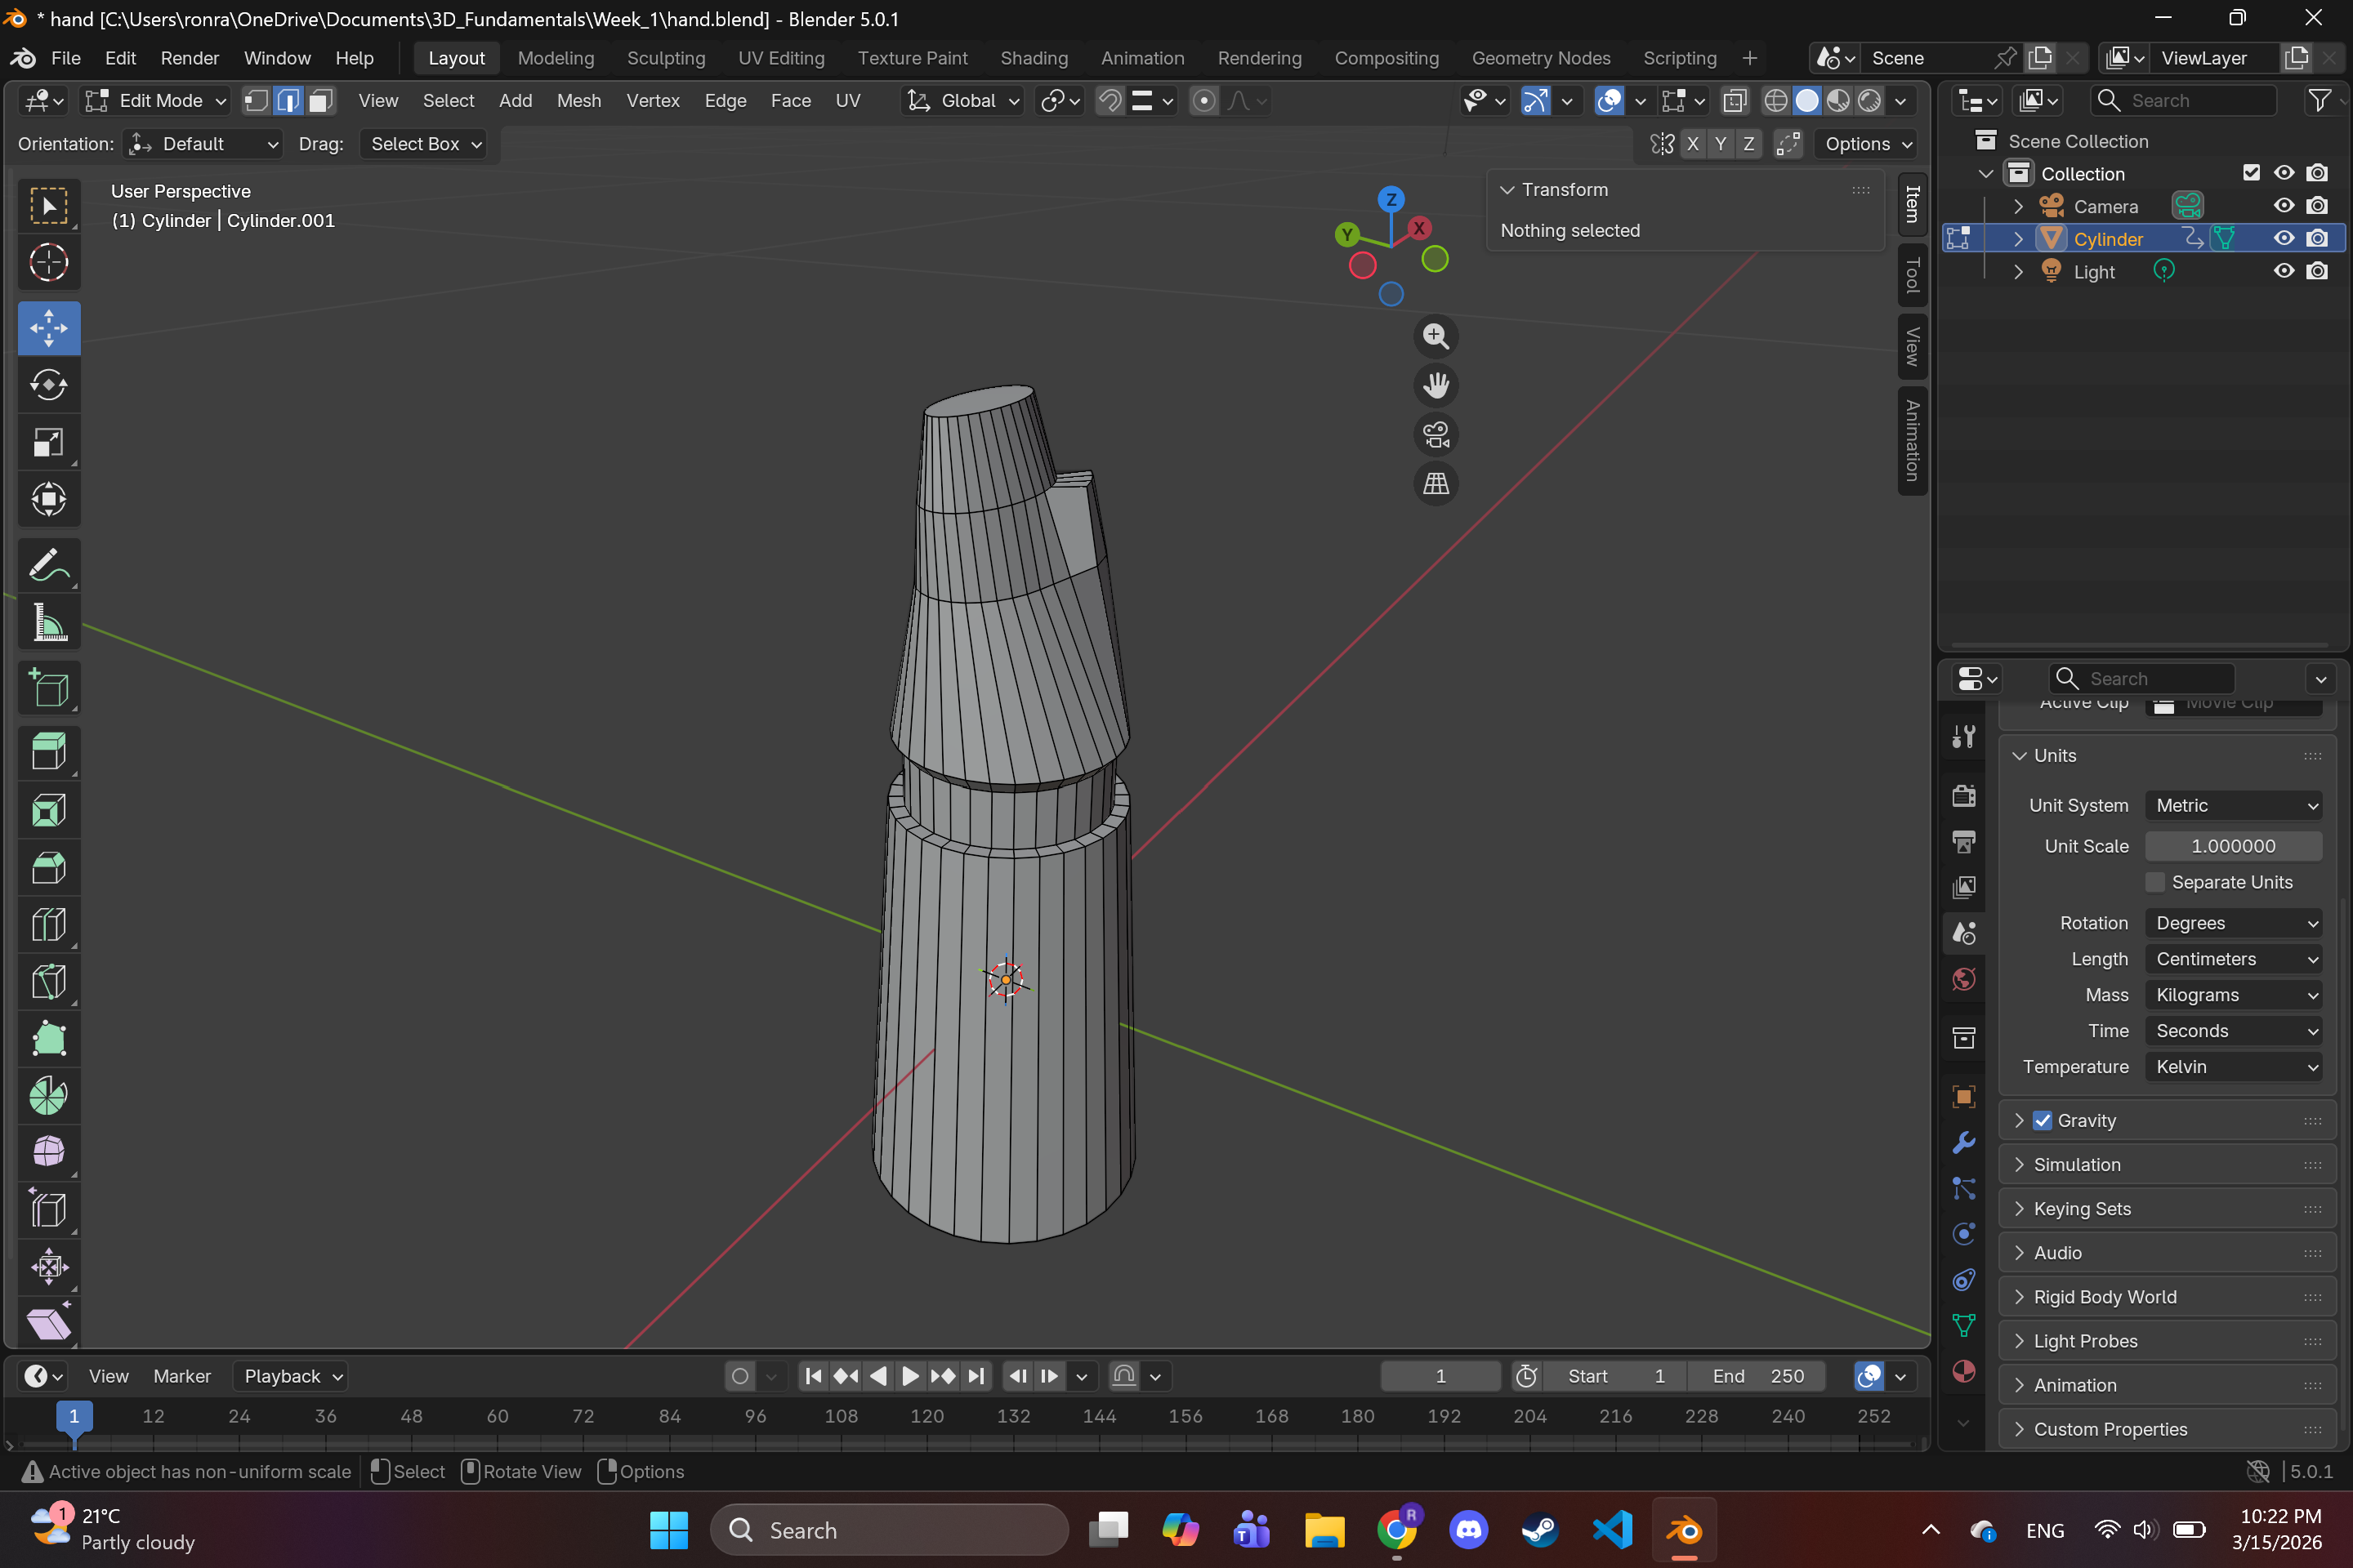Click the Unit Scale value slider
The width and height of the screenshot is (2353, 1568).
point(2233,846)
